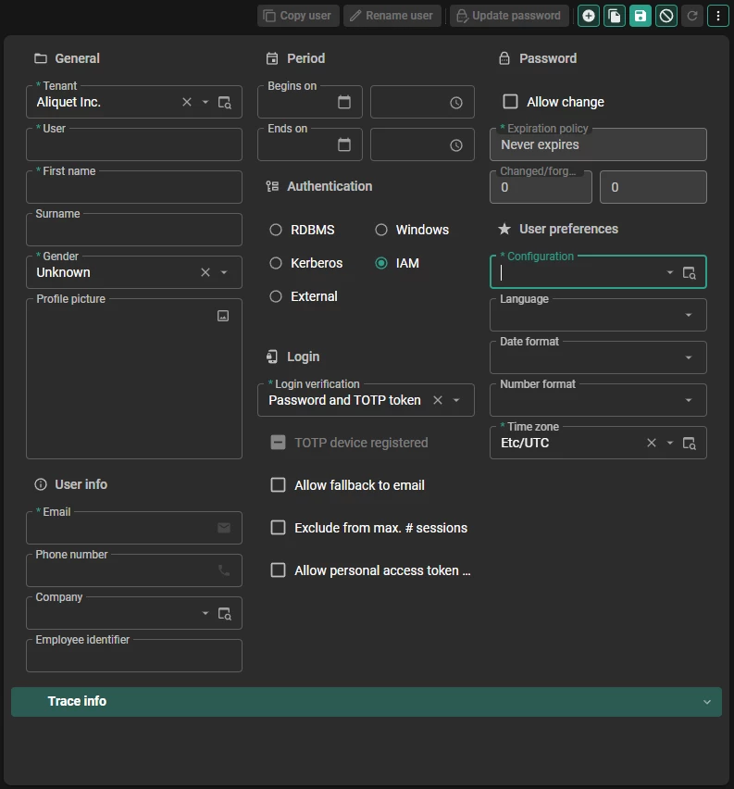This screenshot has height=789, width=734.
Task: Expand the Trace info section
Action: 707,702
